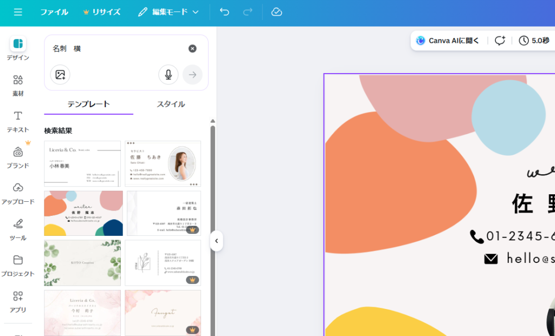Screen dimensions: 555x336
Task: Clear the search text with the X button
Action: 192,49
